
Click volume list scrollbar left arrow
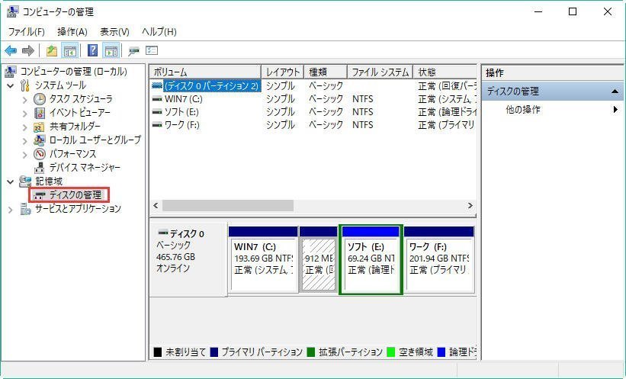click(156, 206)
